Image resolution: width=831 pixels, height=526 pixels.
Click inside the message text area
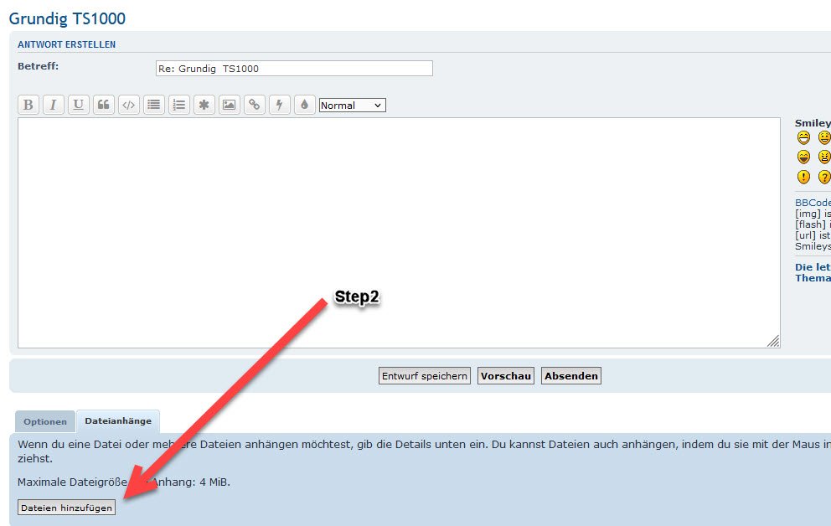coord(399,233)
